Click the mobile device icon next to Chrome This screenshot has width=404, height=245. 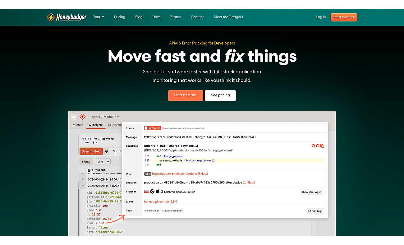[162, 192]
